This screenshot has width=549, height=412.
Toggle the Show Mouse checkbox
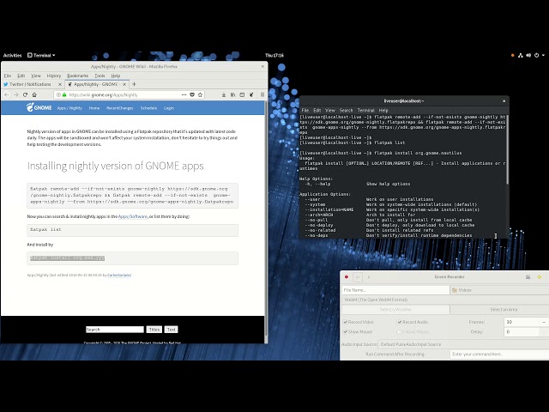click(x=345, y=331)
